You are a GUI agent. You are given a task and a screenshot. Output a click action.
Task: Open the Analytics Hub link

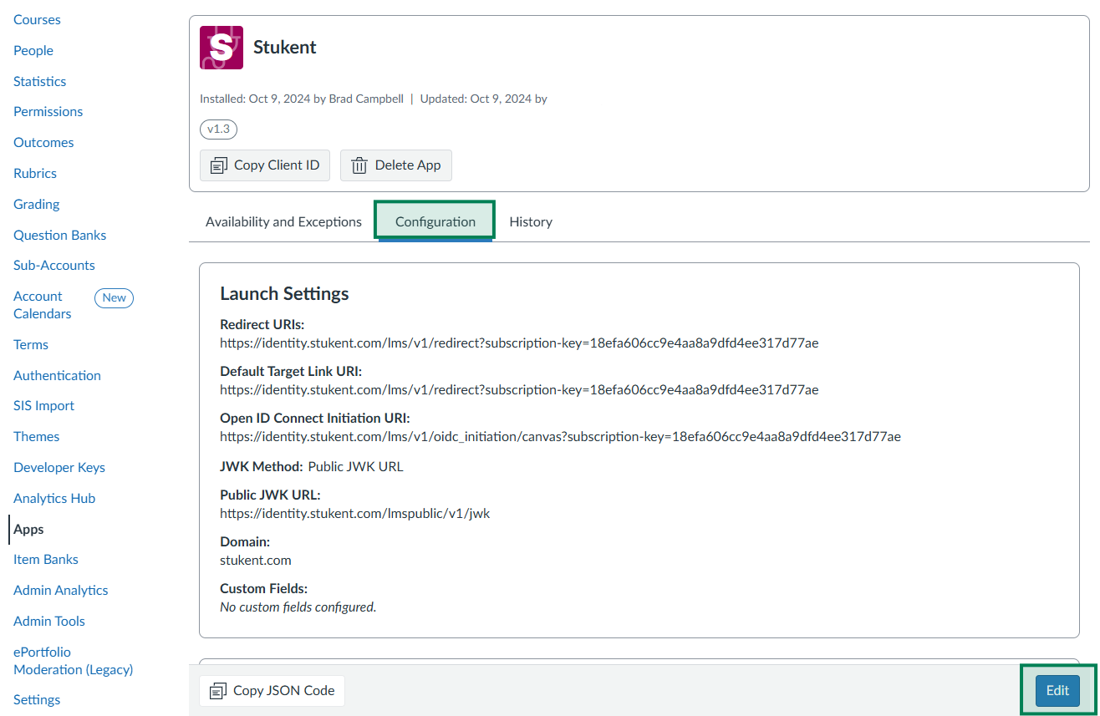[54, 499]
